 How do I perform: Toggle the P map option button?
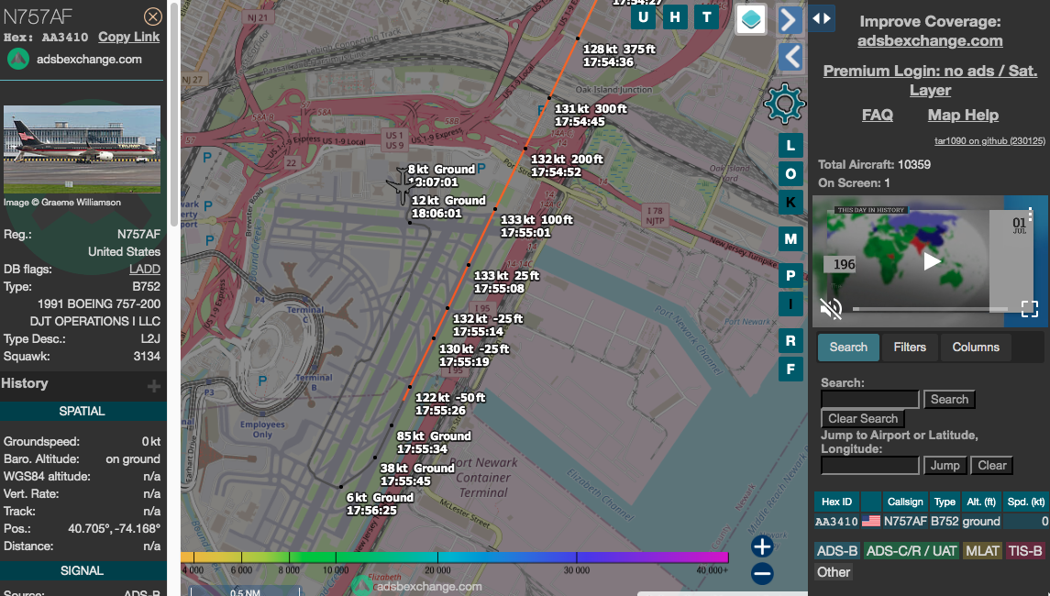coord(790,275)
